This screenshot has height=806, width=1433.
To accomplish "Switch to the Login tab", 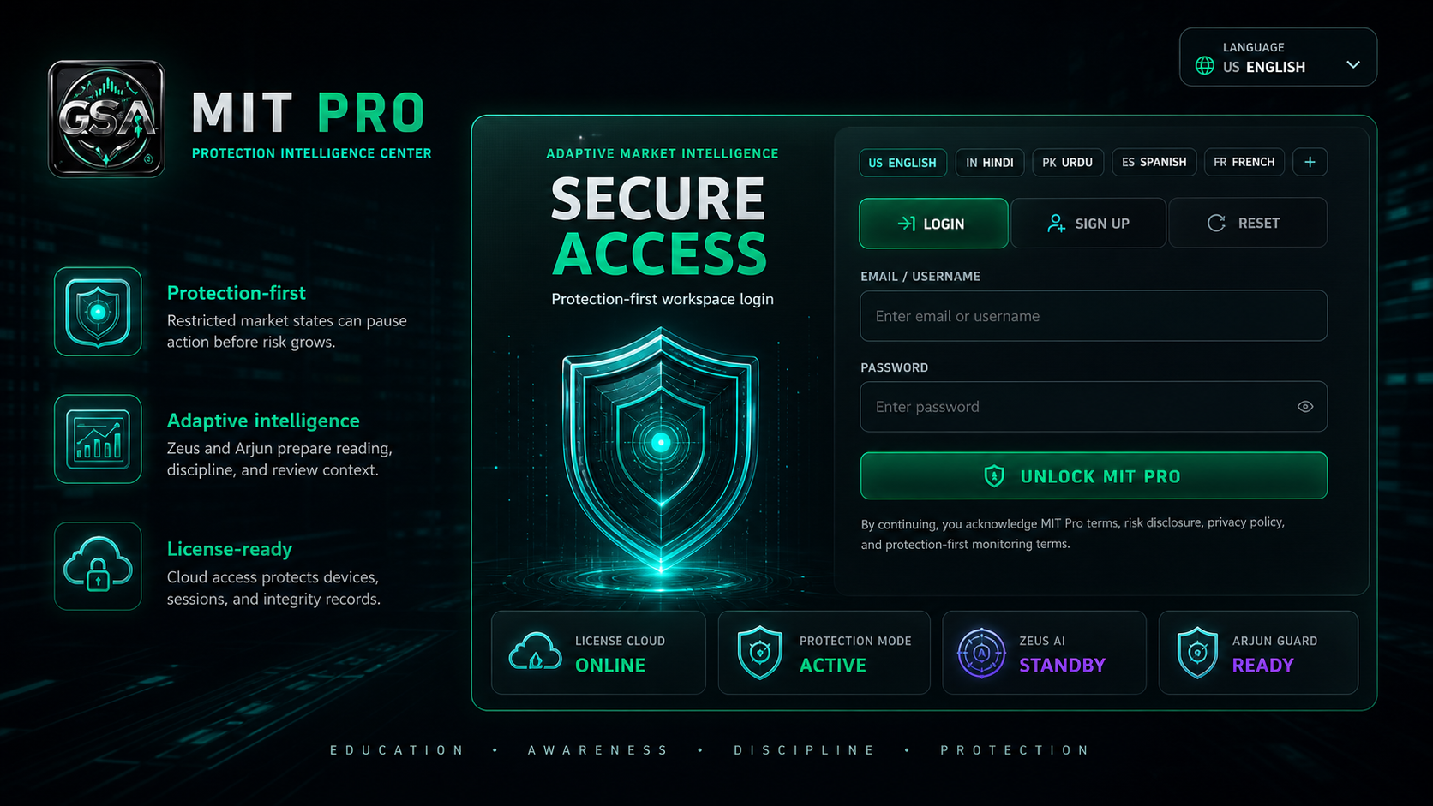I will click(x=933, y=224).
